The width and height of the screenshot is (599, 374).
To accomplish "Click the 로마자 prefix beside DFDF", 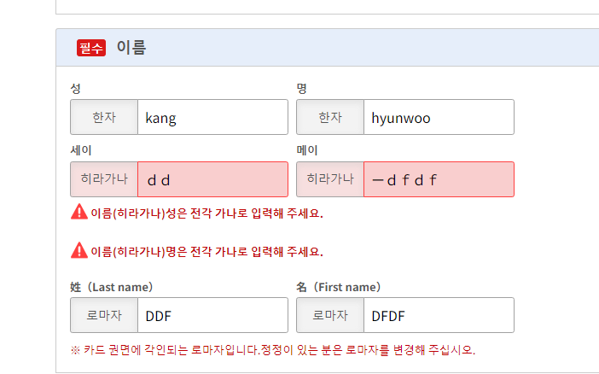I will click(x=330, y=315).
